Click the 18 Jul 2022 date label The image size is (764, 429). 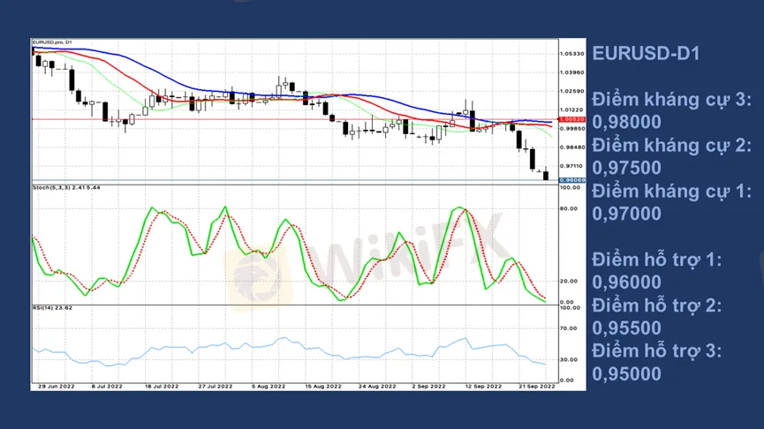click(x=159, y=386)
